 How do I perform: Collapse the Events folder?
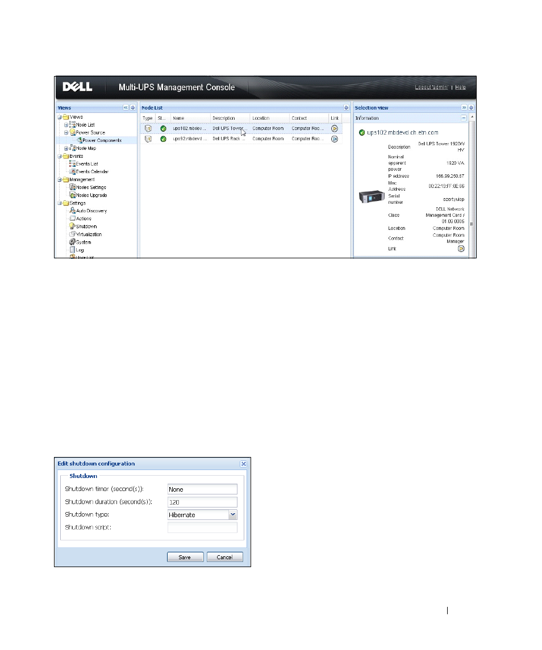59,156
